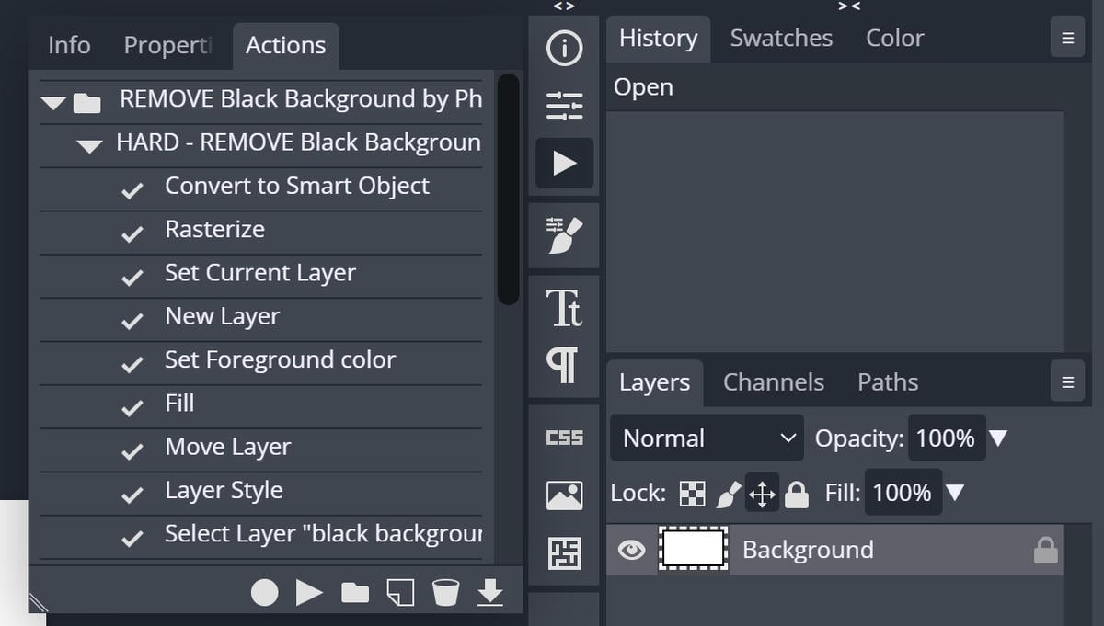1104x626 pixels.
Task: Open the Info panel side icon
Action: [x=564, y=49]
